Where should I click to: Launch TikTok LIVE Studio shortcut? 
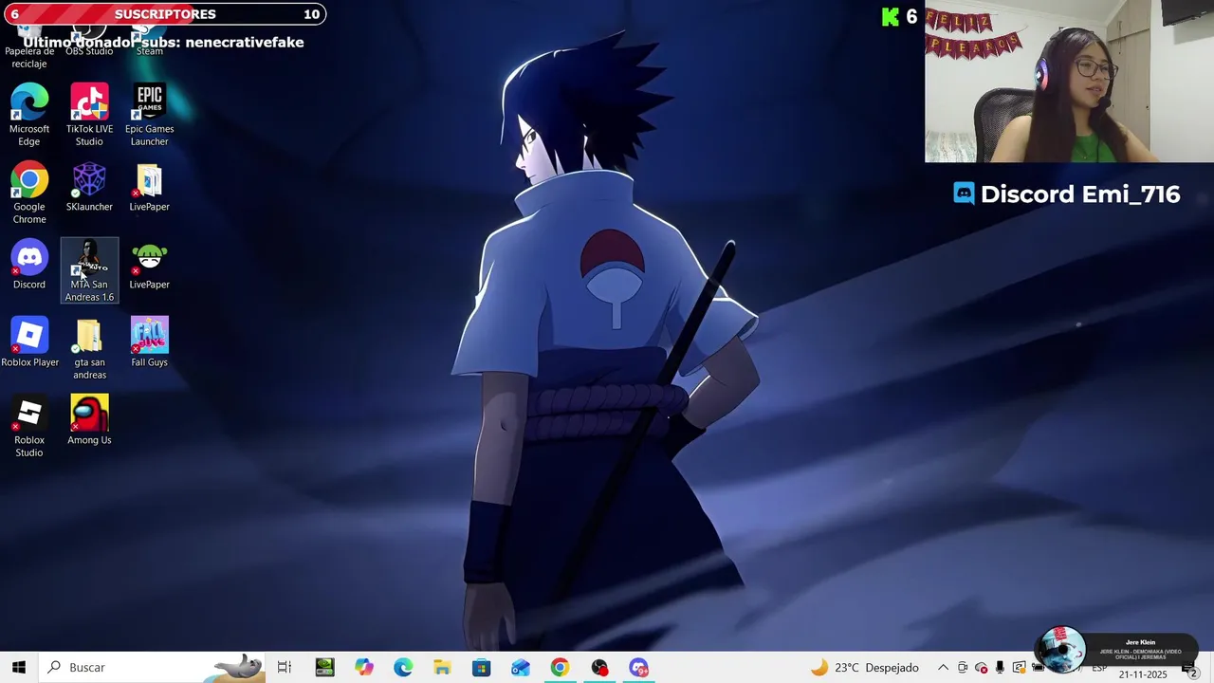[x=89, y=115]
